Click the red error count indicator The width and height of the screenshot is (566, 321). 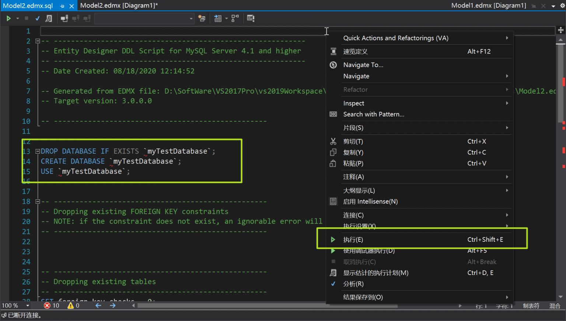tap(51, 306)
